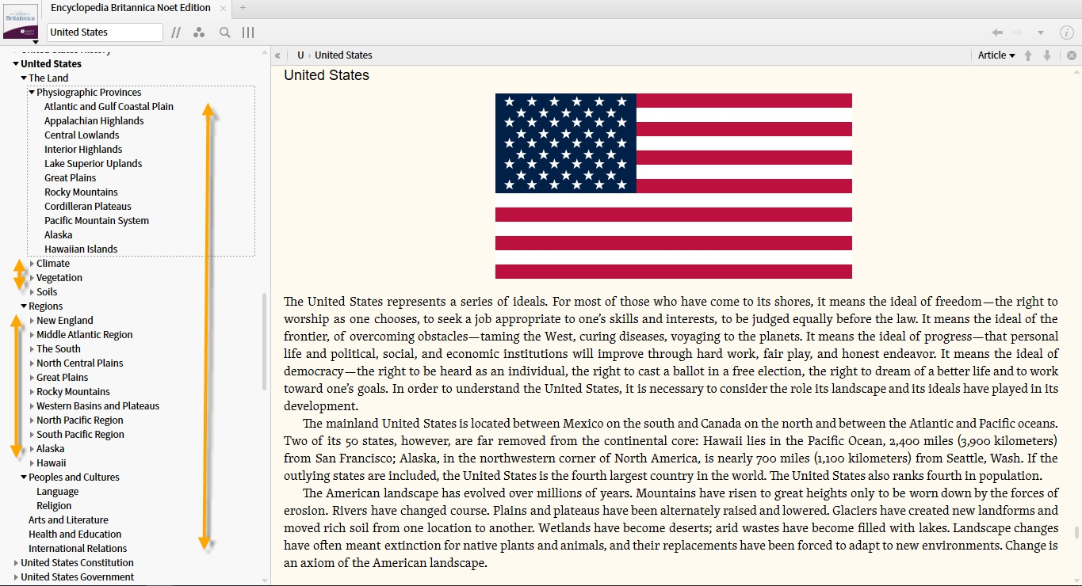This screenshot has width=1082, height=586.
Task: Click the parallel resources double-slash icon
Action: 176,32
